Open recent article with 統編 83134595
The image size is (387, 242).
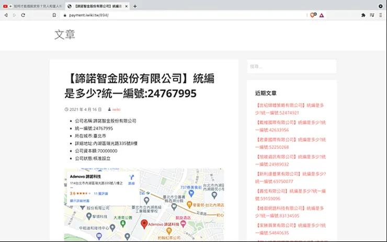click(289, 212)
